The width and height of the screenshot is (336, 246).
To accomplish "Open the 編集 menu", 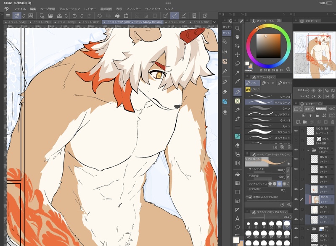I will (x=33, y=9).
